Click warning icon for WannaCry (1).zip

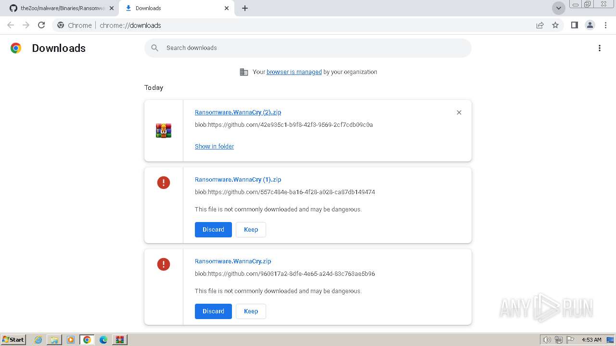pyautogui.click(x=164, y=183)
